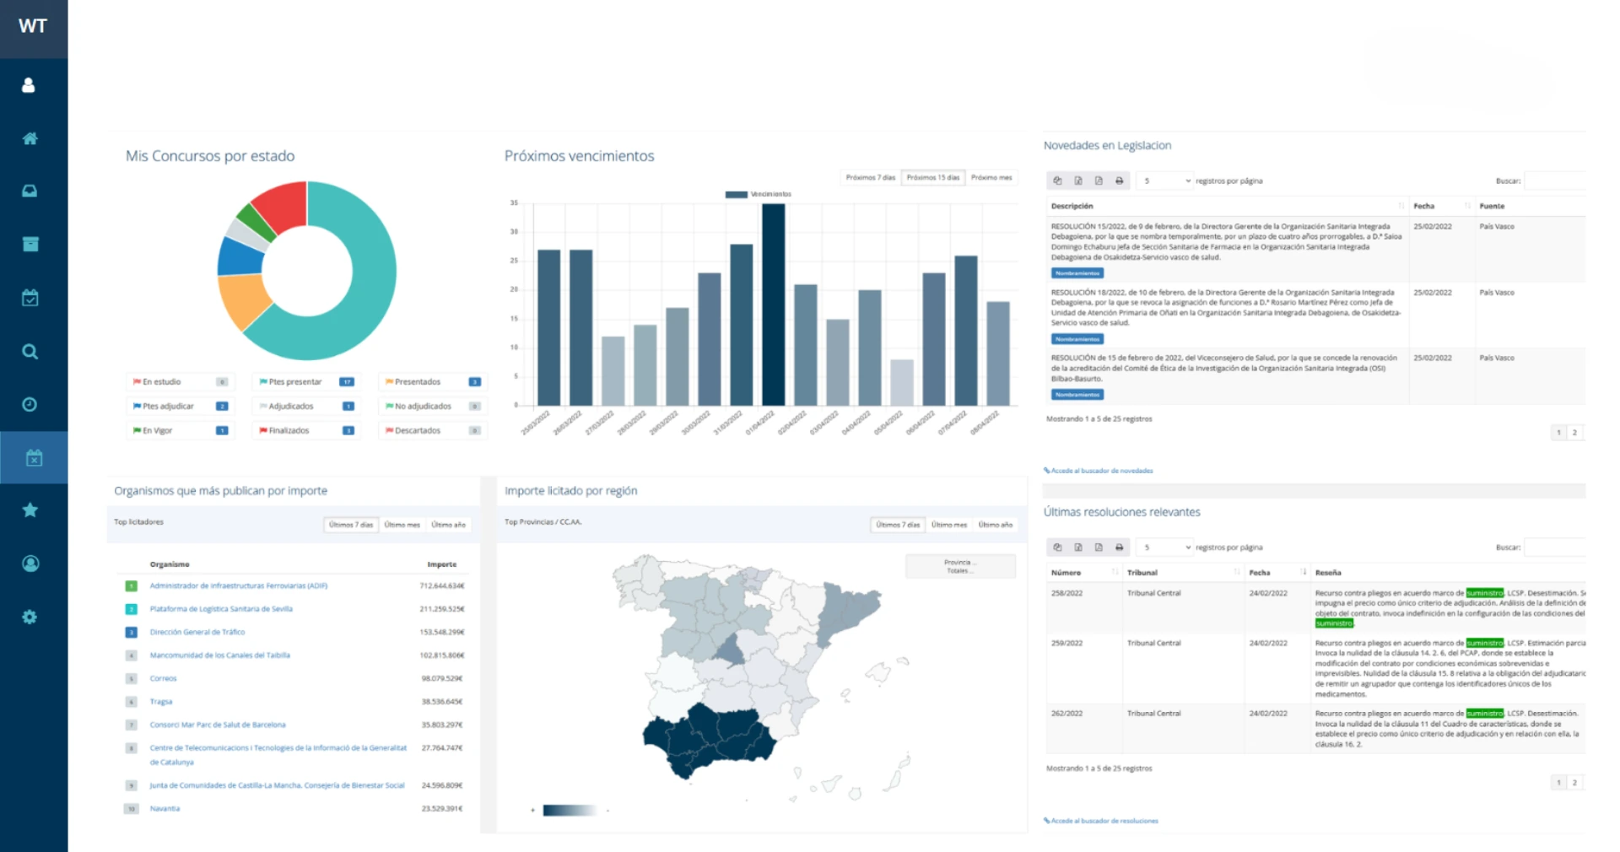Select Último mes for Top licitadores
This screenshot has height=852, width=1620.
pos(402,525)
